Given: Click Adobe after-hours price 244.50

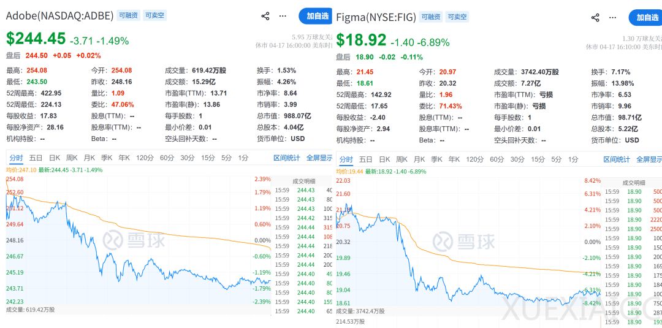Looking at the screenshot, I should [x=36, y=55].
